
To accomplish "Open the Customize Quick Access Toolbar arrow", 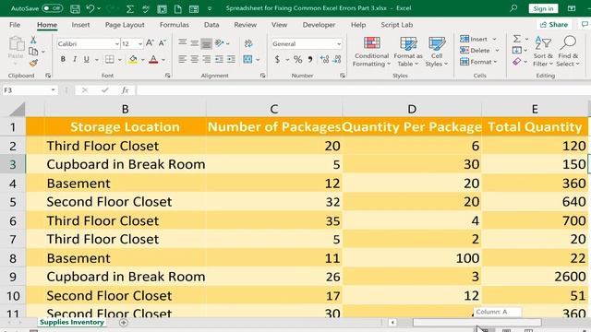I will pos(210,8).
